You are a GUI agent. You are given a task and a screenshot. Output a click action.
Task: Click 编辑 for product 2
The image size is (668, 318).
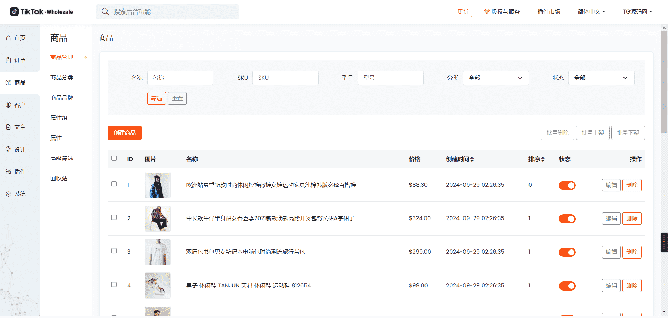611,218
